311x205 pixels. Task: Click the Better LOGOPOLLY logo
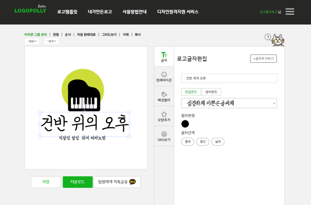pyautogui.click(x=30, y=9)
